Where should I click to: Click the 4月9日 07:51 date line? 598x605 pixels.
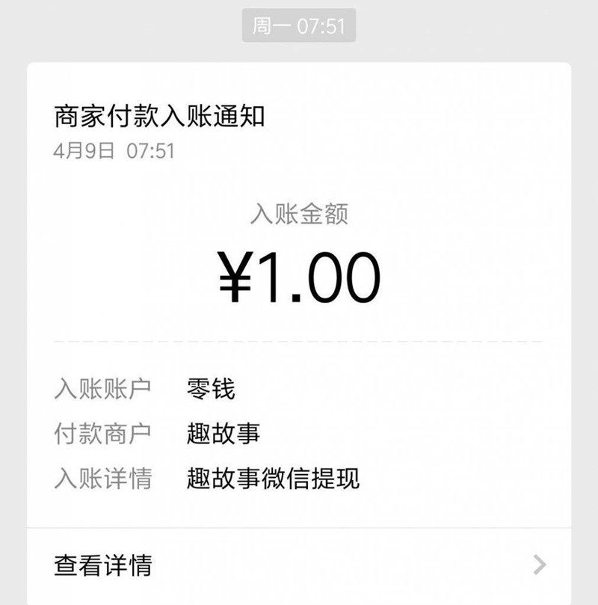[114, 150]
